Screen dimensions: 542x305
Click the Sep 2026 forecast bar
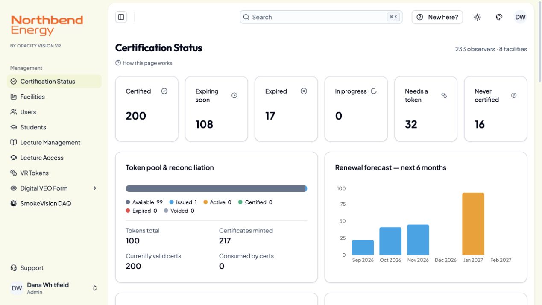point(363,248)
